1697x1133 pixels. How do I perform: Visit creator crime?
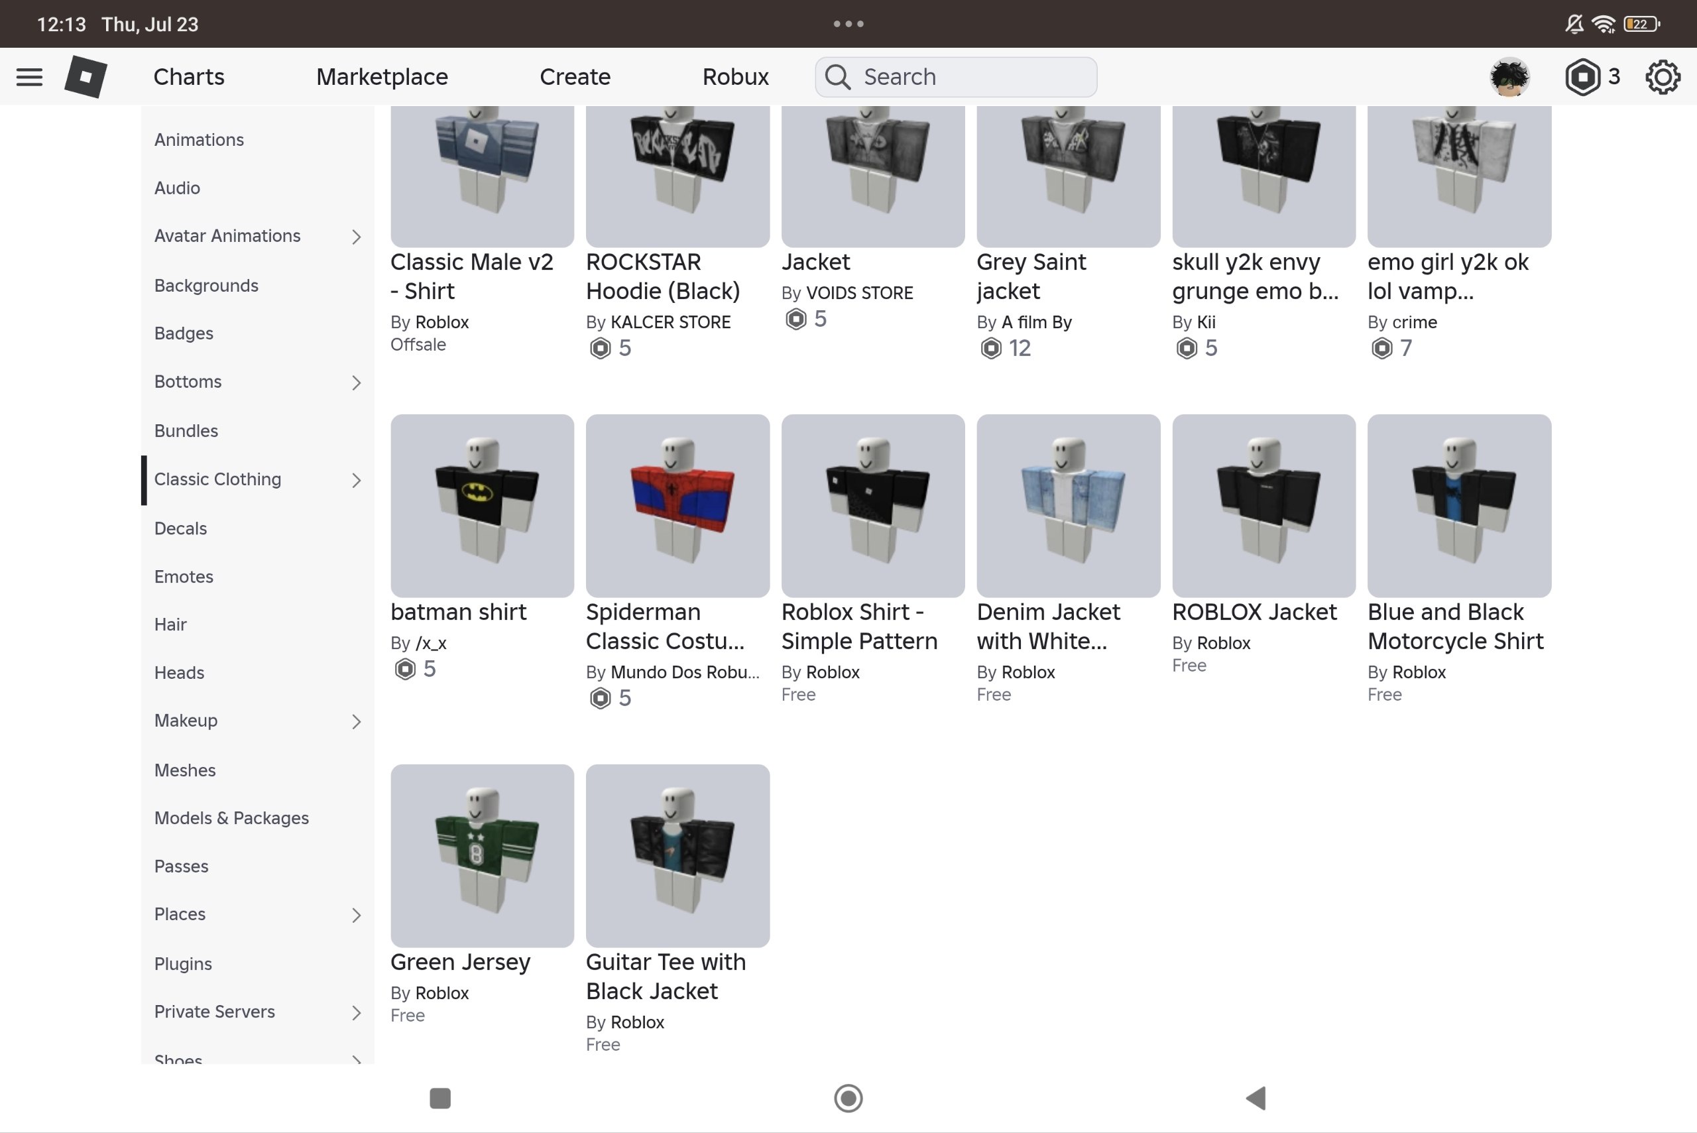point(1415,322)
